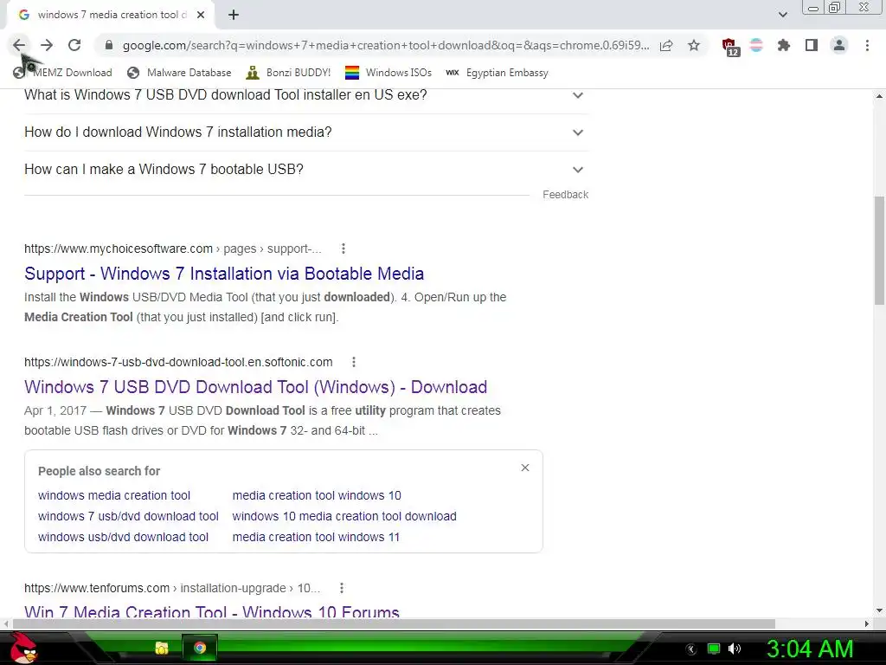Open the volume speaker tray icon
Image resolution: width=886 pixels, height=665 pixels.
coord(735,649)
